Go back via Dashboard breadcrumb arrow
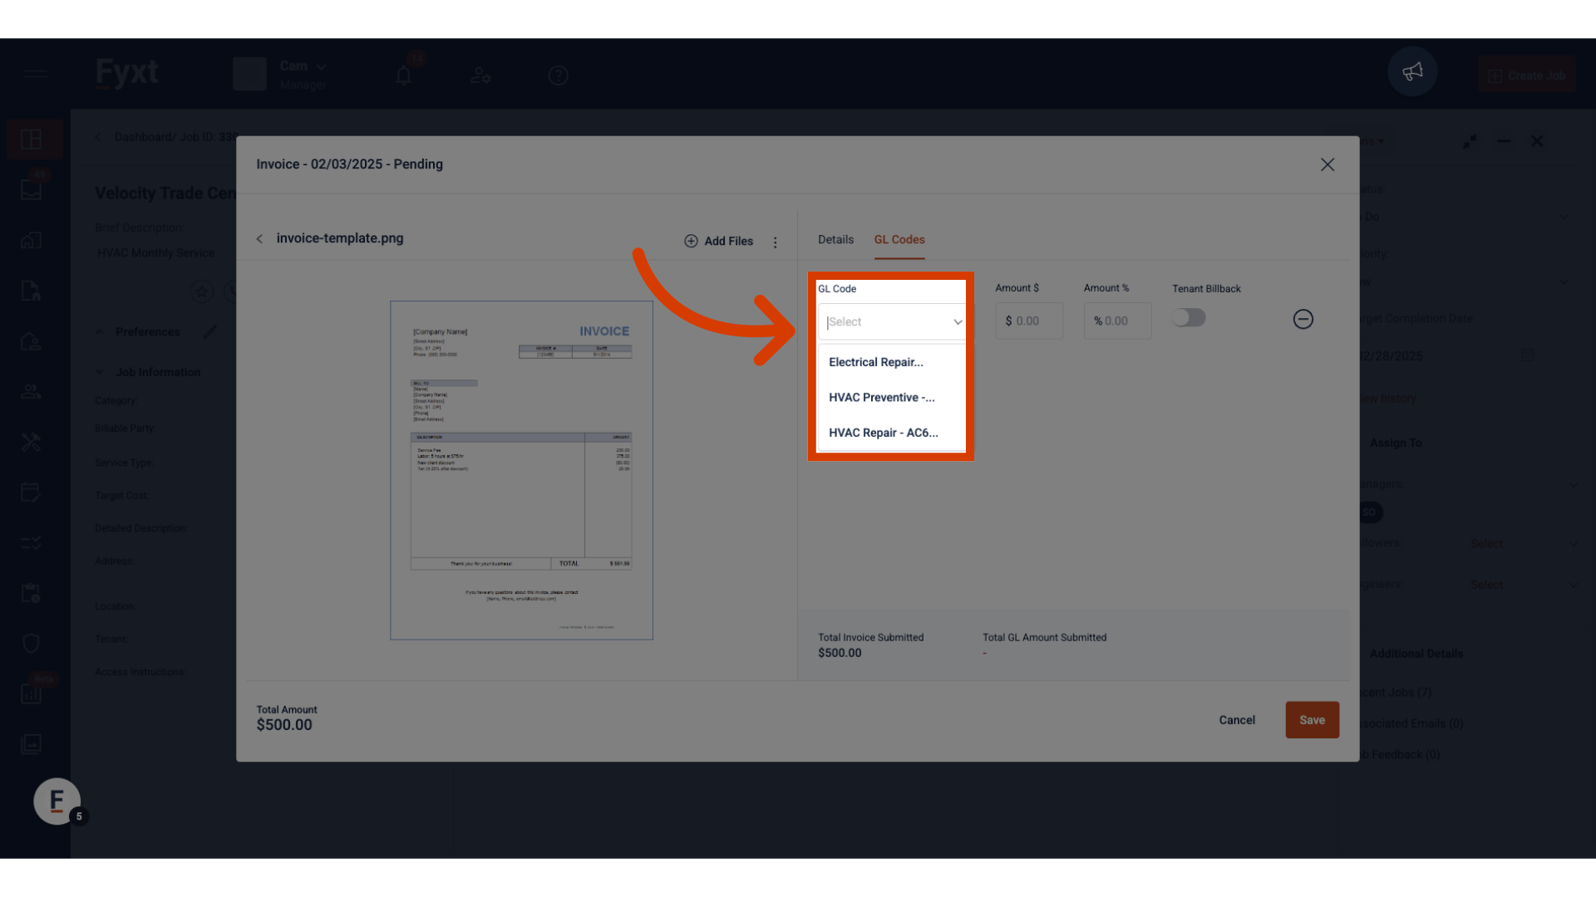 98,138
